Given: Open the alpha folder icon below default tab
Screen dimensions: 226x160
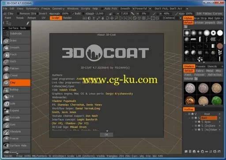Looking at the screenshot, I should click(x=186, y=27).
